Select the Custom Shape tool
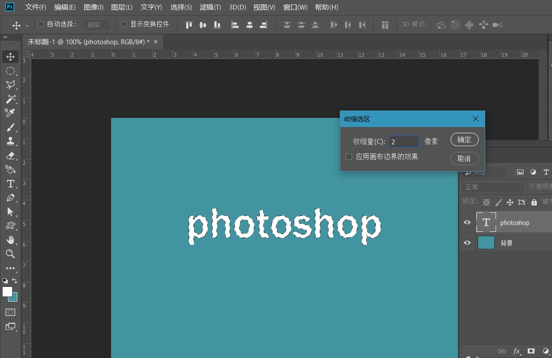Image resolution: width=552 pixels, height=358 pixels. (10, 225)
